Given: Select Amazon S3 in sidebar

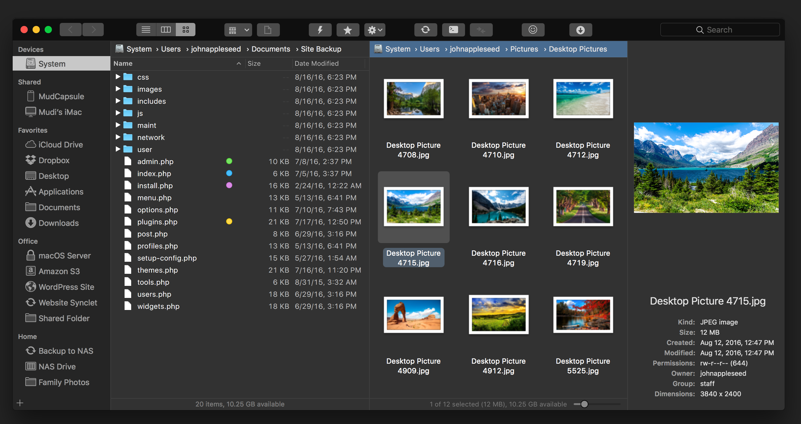Looking at the screenshot, I should click(59, 271).
